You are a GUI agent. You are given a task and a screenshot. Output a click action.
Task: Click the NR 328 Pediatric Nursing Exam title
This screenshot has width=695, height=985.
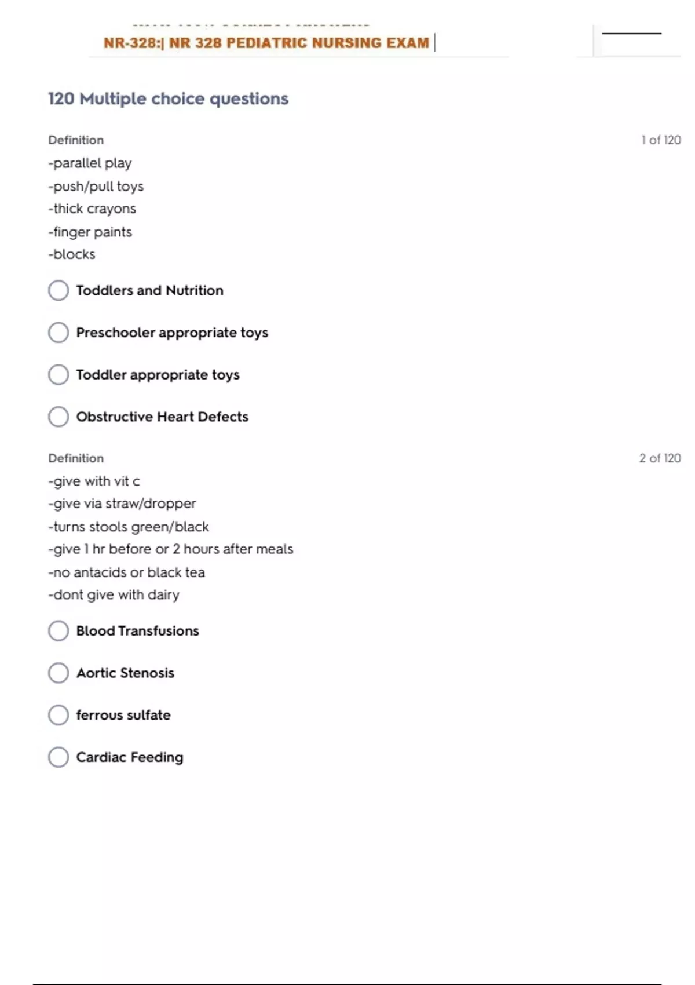tap(266, 43)
